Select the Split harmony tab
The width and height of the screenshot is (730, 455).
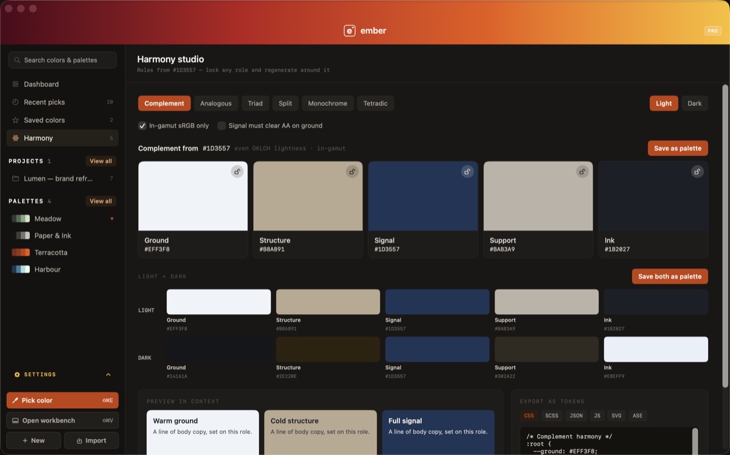pyautogui.click(x=285, y=103)
